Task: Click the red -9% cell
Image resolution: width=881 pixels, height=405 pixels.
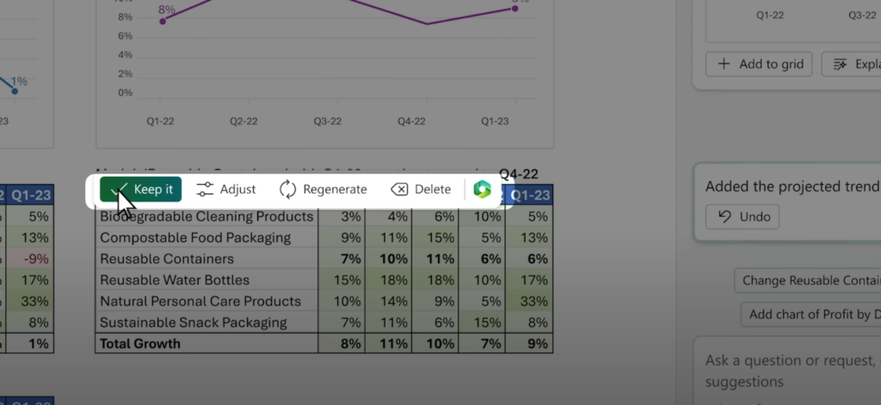Action: click(x=31, y=259)
